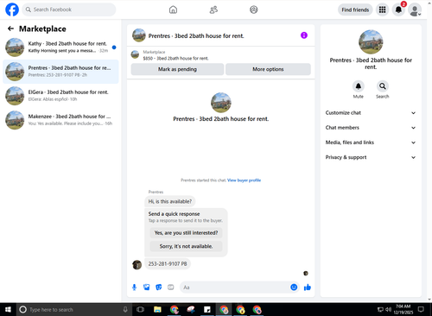
Task: Click the taskbar clock showing 7:04 AM
Action: coord(403,309)
